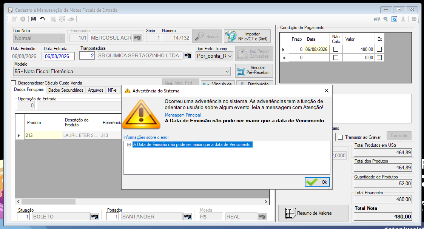Open Resumo de Valores summary

[x=313, y=213]
